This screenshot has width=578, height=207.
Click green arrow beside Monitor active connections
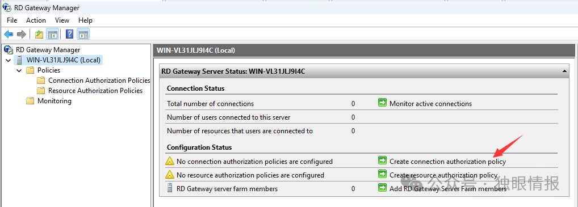click(382, 103)
